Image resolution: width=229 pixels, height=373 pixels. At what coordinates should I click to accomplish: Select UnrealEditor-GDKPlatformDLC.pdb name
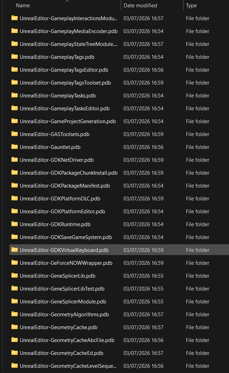60,198
